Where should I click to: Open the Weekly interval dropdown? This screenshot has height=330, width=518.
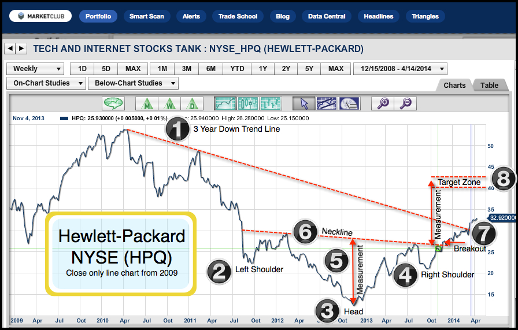click(x=35, y=69)
